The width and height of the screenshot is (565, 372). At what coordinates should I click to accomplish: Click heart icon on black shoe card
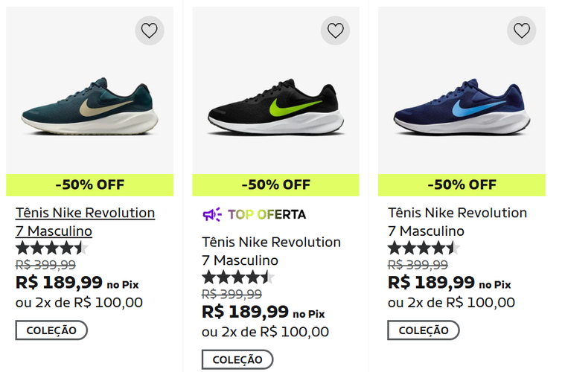336,31
